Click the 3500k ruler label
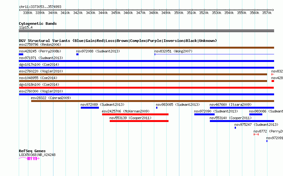The height and width of the screenshot is (176, 283). point(179,13)
